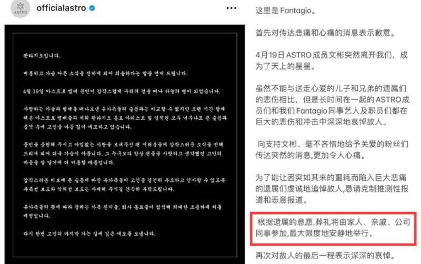421x264 pixels.
Task: Click the paragraph starting '虽然不能与送走心爱的'
Action: [333, 105]
